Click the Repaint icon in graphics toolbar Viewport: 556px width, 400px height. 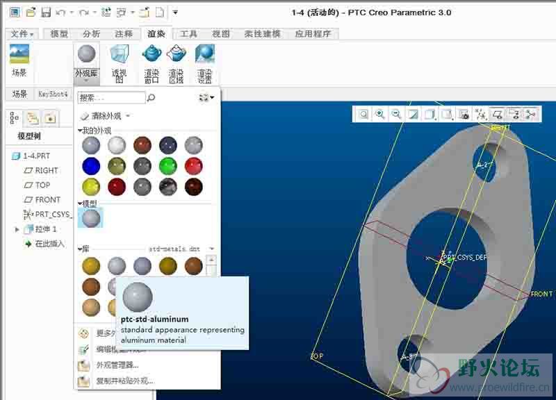[x=413, y=114]
